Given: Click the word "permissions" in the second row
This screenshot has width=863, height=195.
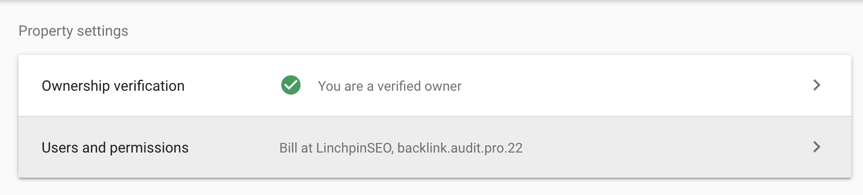Looking at the screenshot, I should click(149, 148).
